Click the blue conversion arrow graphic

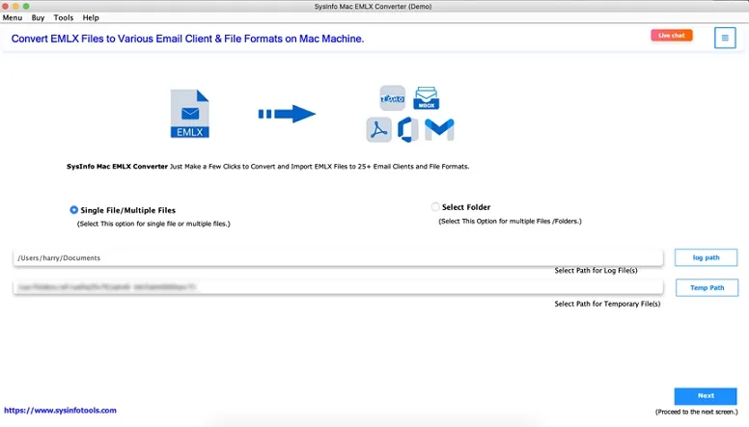pos(287,114)
